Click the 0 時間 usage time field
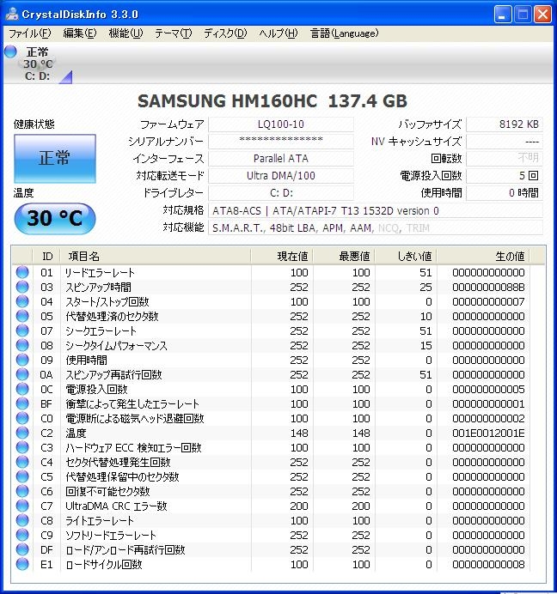 tap(505, 193)
